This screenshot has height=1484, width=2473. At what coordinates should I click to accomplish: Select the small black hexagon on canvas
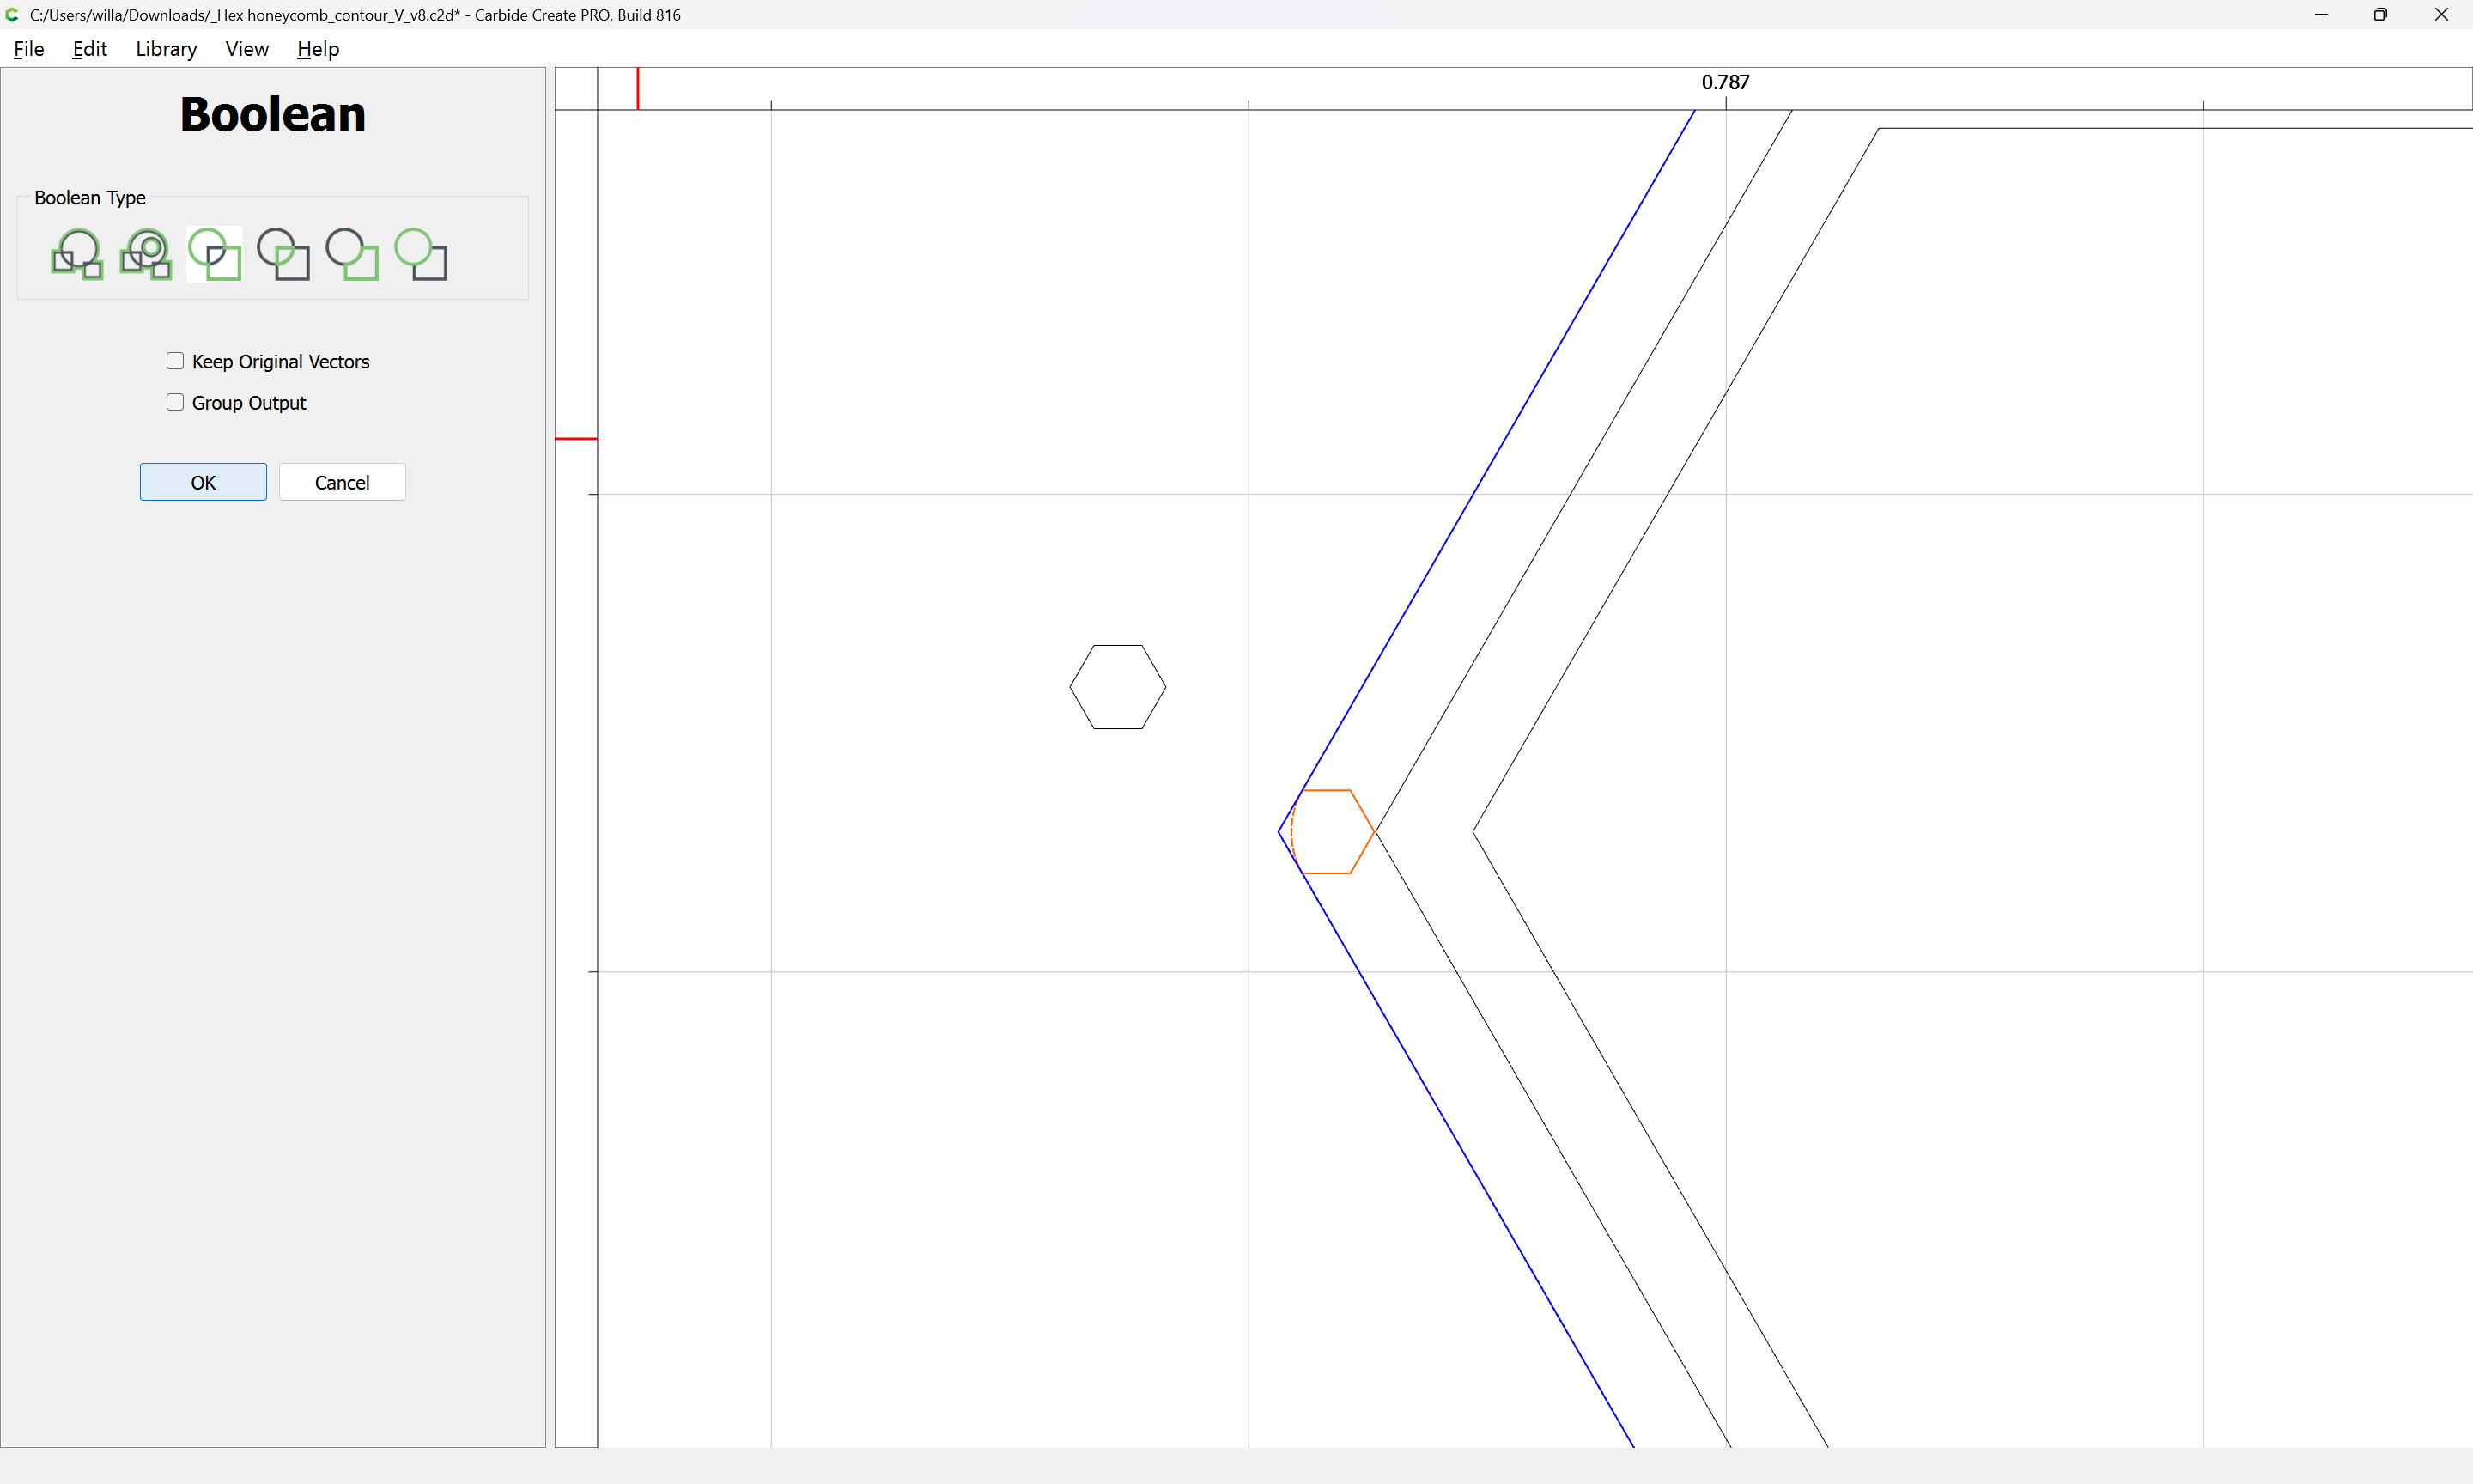(x=1117, y=687)
